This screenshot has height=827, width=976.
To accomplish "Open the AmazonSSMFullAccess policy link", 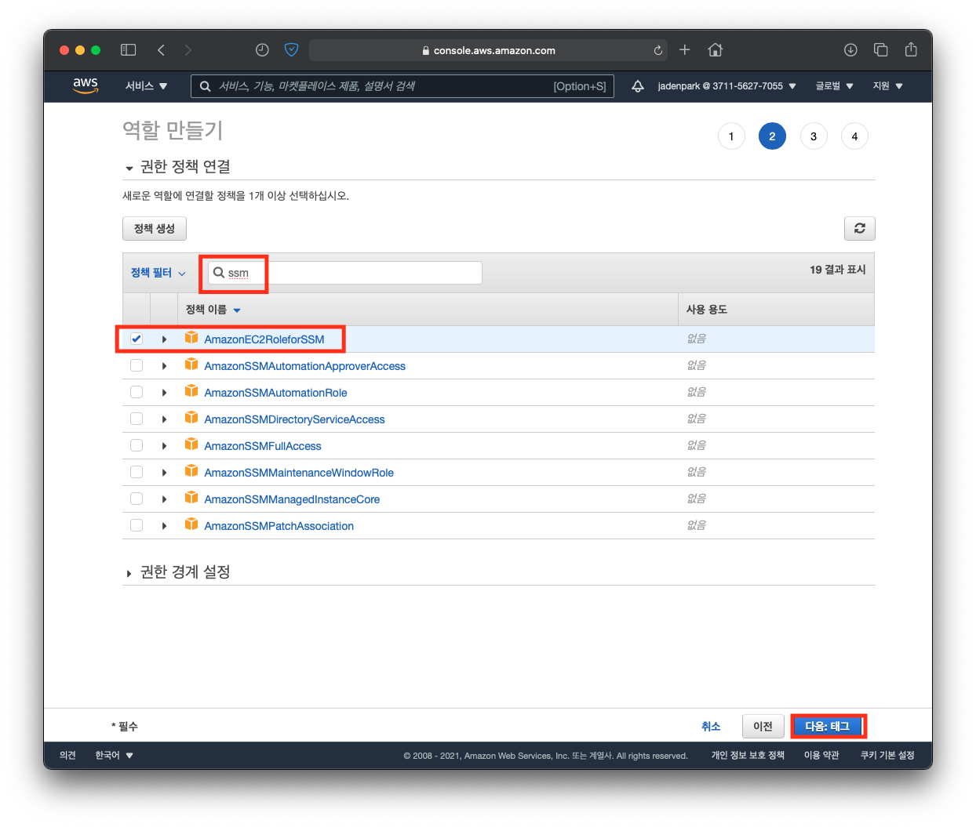I will (263, 446).
